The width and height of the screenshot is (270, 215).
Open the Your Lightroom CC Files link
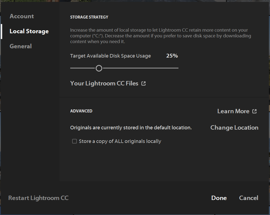click(104, 83)
